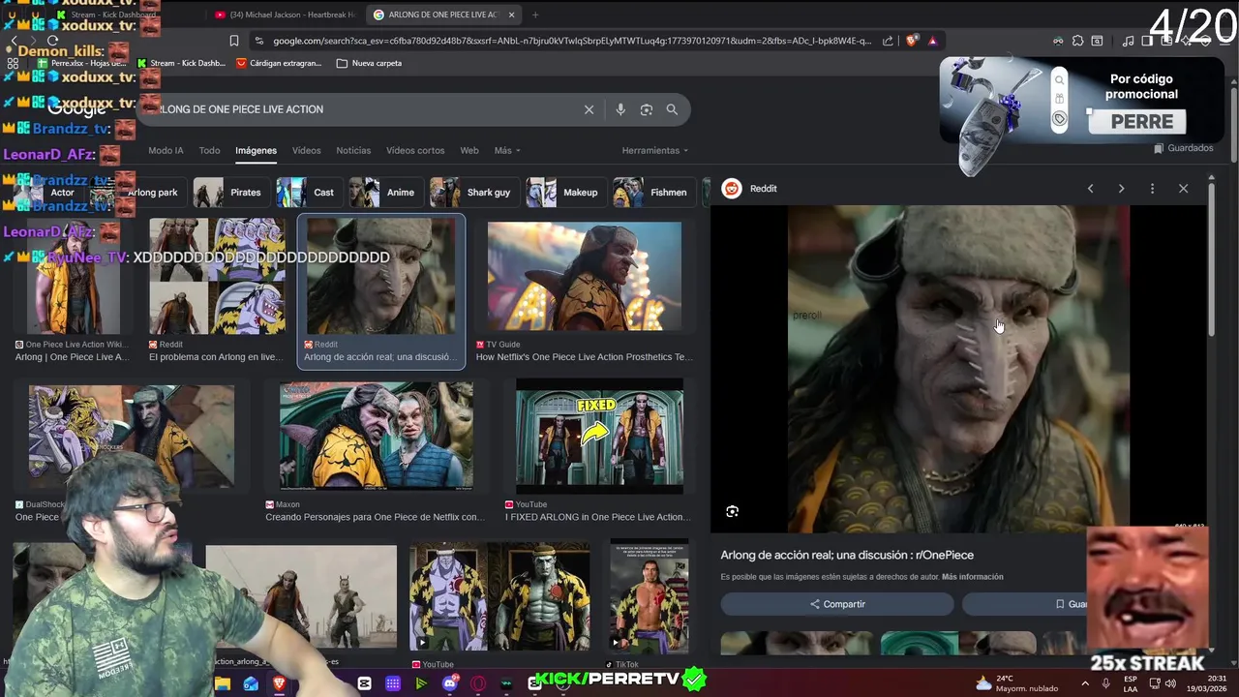1239x697 pixels.
Task: Start voice search with microphone icon
Action: (620, 109)
